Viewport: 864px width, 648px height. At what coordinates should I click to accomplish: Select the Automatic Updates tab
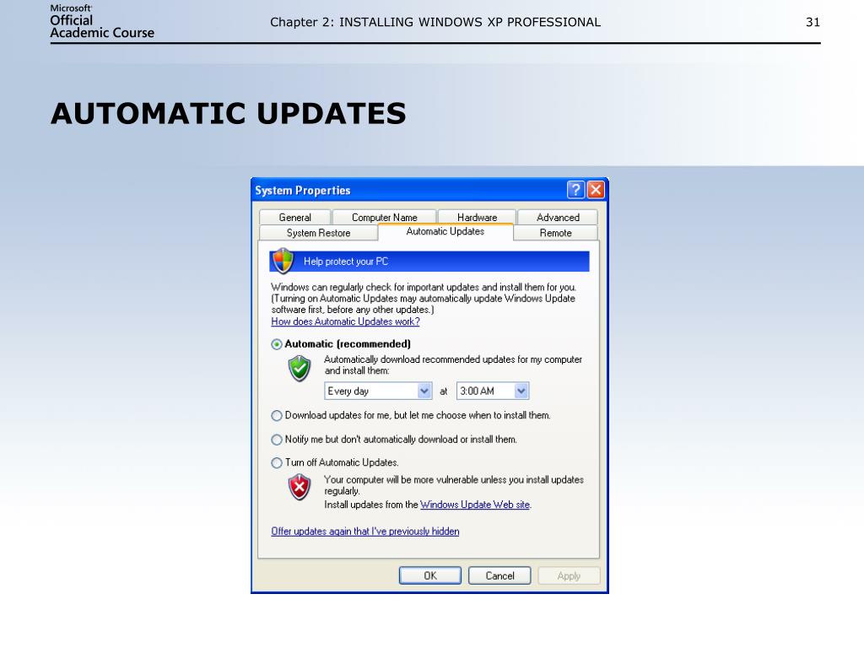(x=445, y=231)
